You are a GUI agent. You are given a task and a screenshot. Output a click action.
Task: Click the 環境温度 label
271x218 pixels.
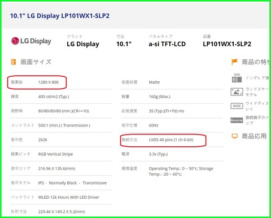pos(129,168)
